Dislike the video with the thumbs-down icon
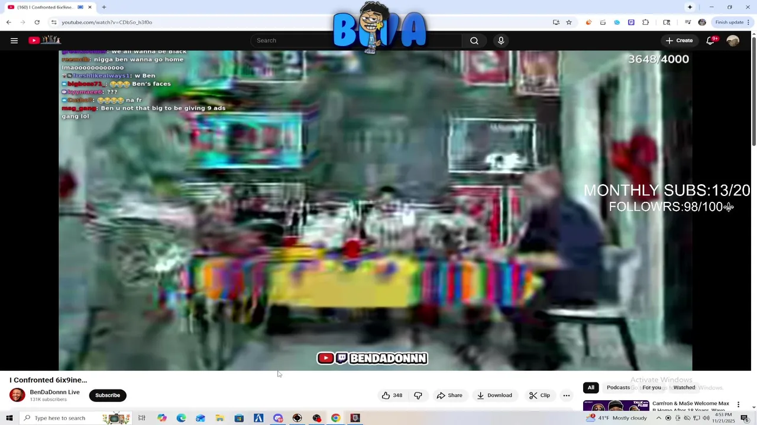Screen dimensions: 757x425 point(418,395)
